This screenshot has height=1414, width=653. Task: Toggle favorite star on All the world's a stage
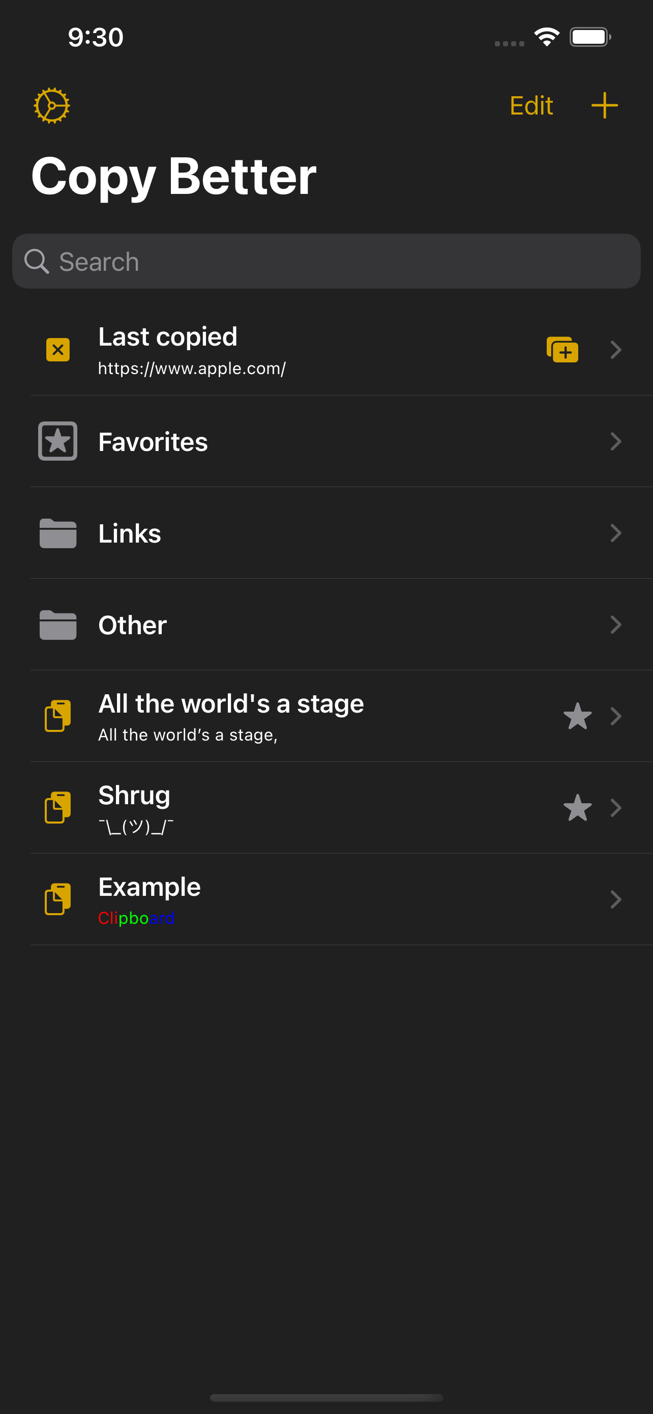(x=577, y=716)
